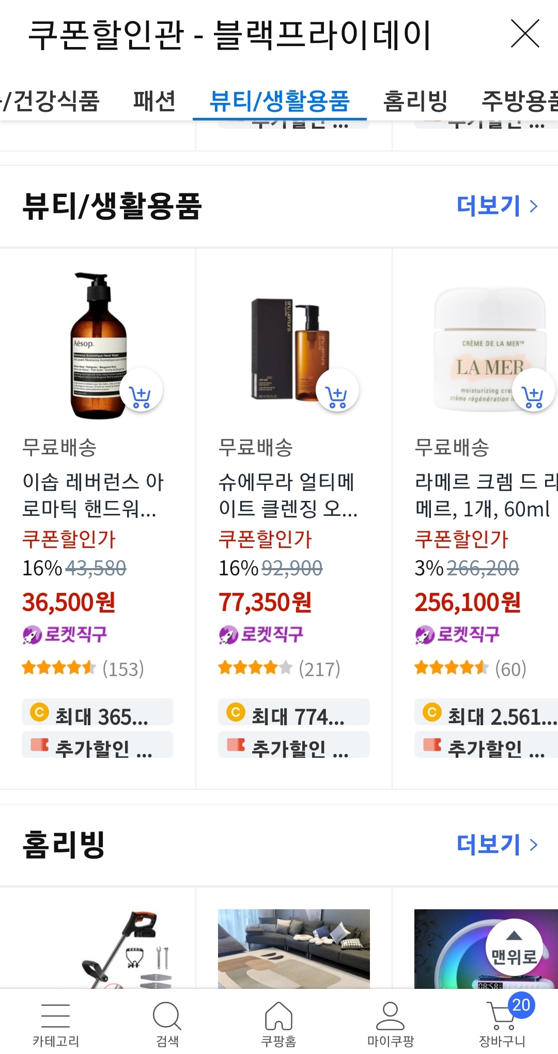Screen dimensions: 558x1054
Task: Close the 쿠폰할인관 coupon page
Action: pos(525,34)
